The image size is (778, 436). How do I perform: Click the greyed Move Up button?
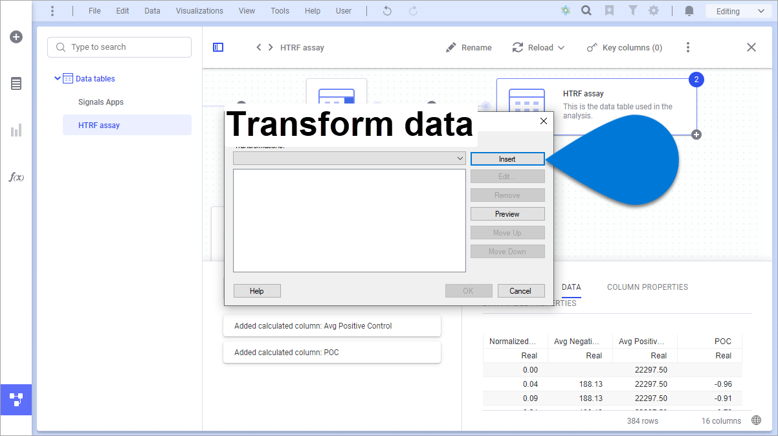coord(507,233)
